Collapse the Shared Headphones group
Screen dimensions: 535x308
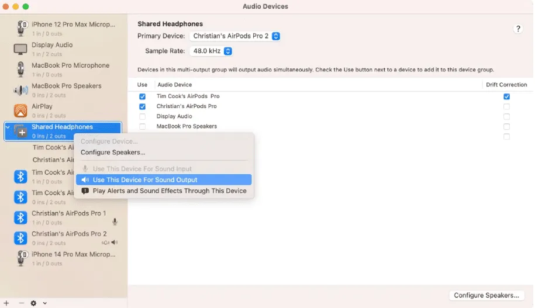pyautogui.click(x=8, y=127)
